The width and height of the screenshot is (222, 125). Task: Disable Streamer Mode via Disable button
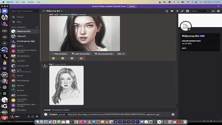tap(131, 6)
